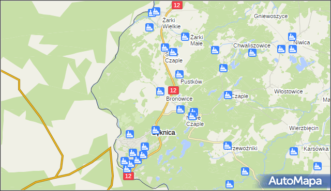Select the factory icon left of Karsówka

[x=294, y=151]
